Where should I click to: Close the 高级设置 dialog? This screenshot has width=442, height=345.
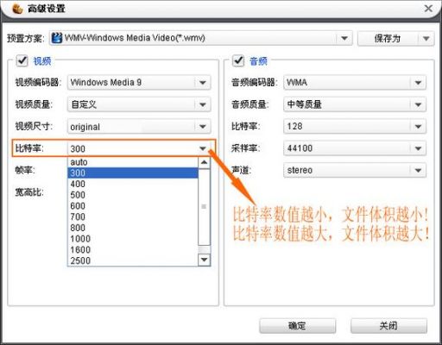[428, 9]
